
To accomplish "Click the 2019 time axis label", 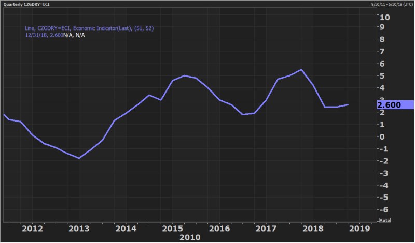I will tap(358, 227).
